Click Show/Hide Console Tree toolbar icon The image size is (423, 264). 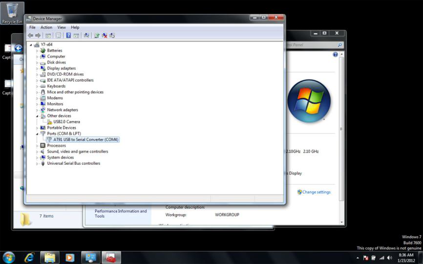[x=48, y=35]
